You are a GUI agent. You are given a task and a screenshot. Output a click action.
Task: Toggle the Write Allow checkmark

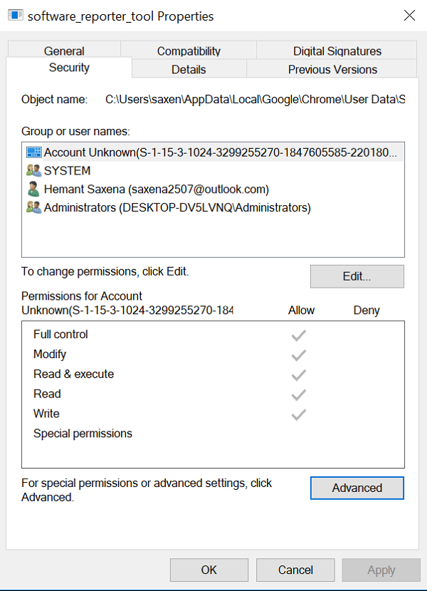pos(299,414)
